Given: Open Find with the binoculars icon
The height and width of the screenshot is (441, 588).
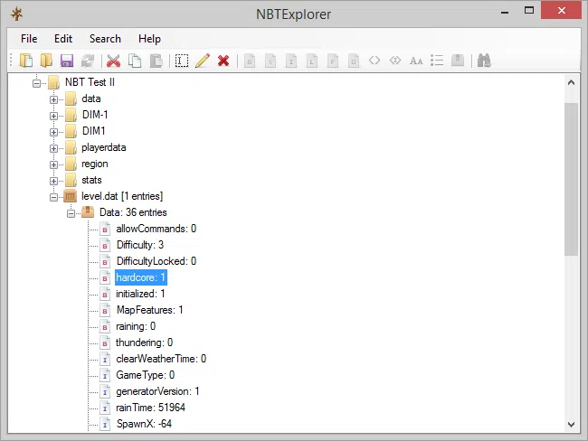Looking at the screenshot, I should click(x=484, y=61).
